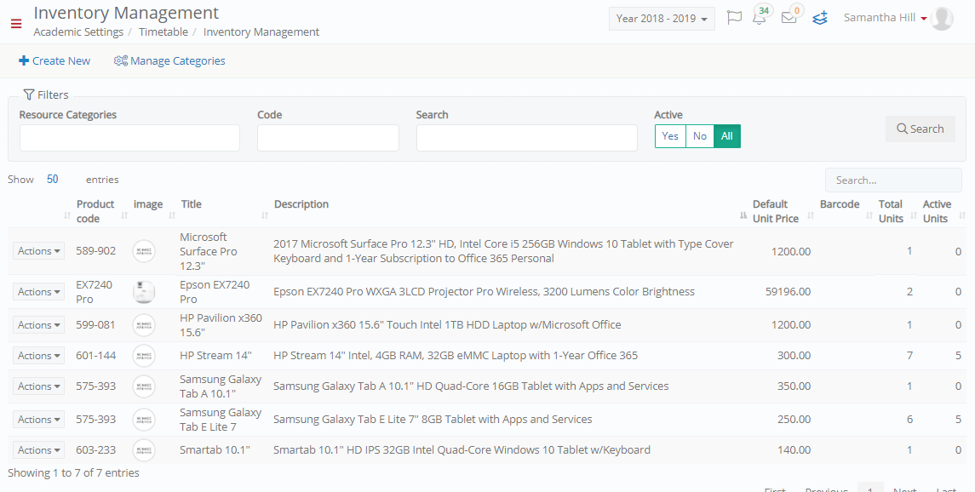Select product code 603-233
This screenshot has width=975, height=492.
click(x=95, y=450)
